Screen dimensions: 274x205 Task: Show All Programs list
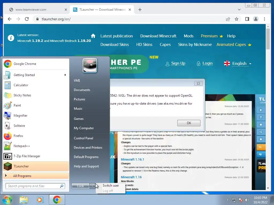pos(36,176)
